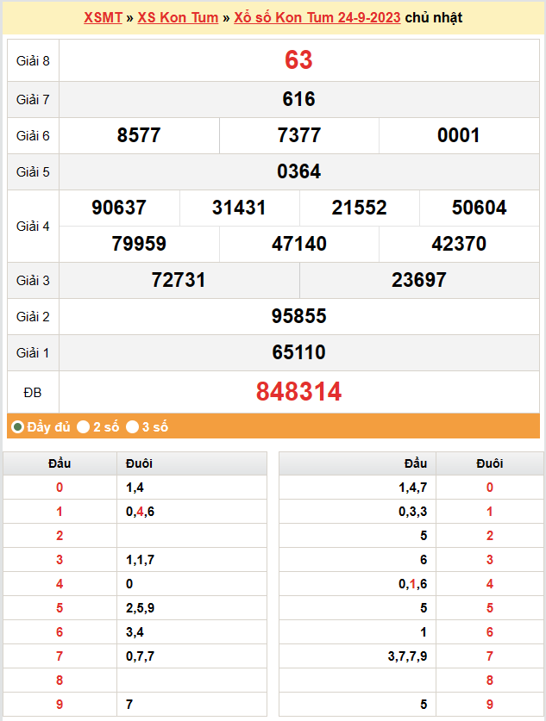This screenshot has width=546, height=721.
Task: Click Giải 6 number 8577
Action: 139,135
